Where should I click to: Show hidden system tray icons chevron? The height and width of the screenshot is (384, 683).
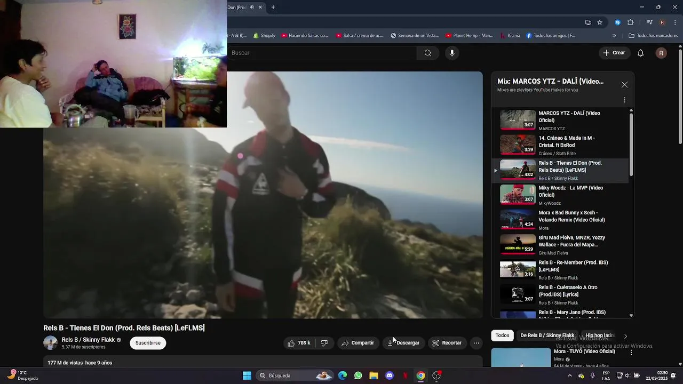(x=569, y=375)
